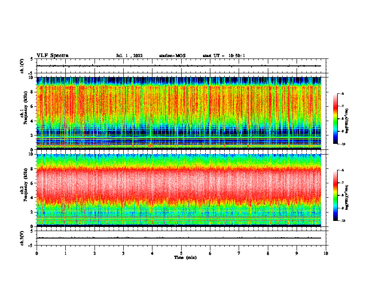Click the "ch.1(V)" axis label

pyautogui.click(x=22, y=66)
